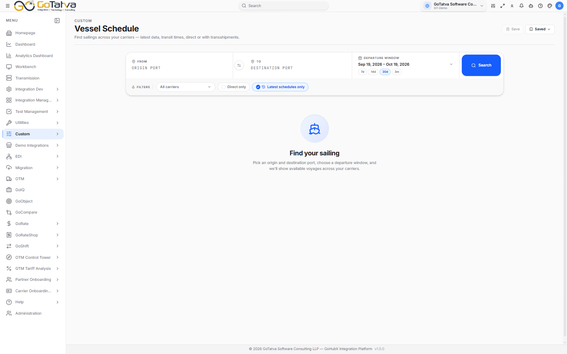Open the Migration menu item
Image resolution: width=567 pixels, height=354 pixels.
pos(33,168)
